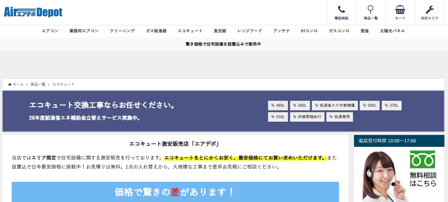Click the home icon in breadcrumb
448x202 pixels.
tap(10, 84)
